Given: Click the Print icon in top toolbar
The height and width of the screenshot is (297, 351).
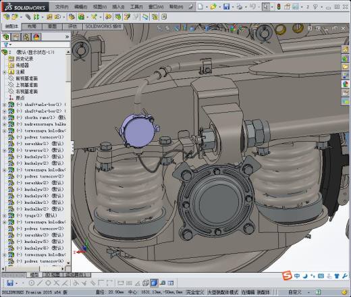Looking at the screenshot, I should click(240, 7).
